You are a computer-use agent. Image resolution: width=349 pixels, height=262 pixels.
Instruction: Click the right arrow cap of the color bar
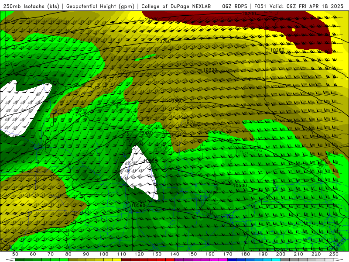point(339,259)
